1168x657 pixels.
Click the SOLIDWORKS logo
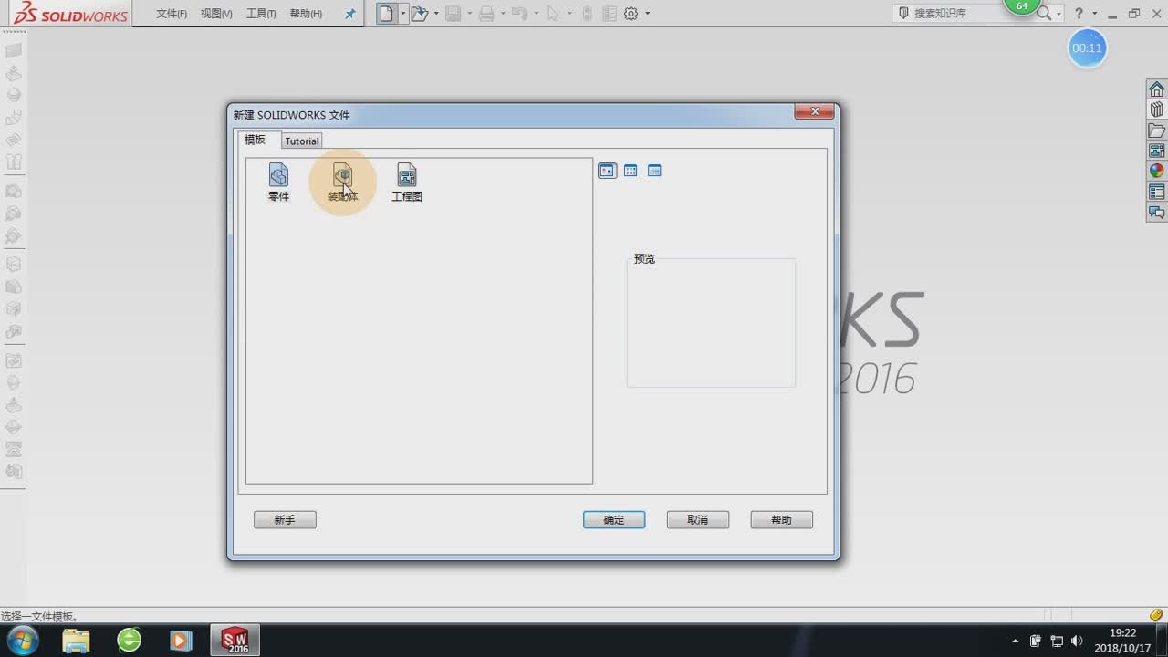71,14
